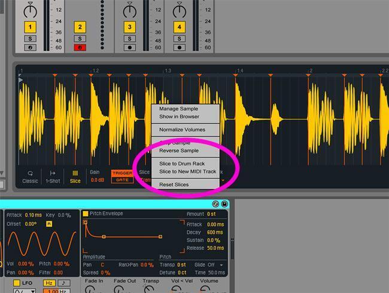Viewport: 389px width, 293px height.
Task: Click the arm record button on track 3
Action: click(129, 47)
